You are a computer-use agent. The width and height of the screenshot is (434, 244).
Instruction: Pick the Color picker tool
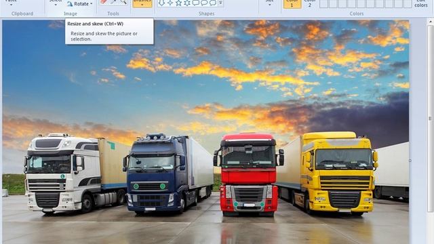pyautogui.click(x=113, y=1)
